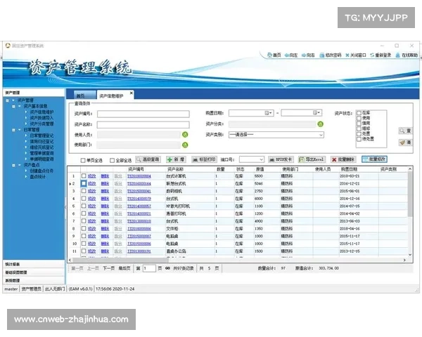Click the 新增 button with plus icon
The image size is (422, 337).
[x=176, y=160]
